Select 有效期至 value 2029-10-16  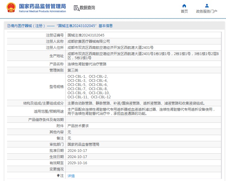77,163
